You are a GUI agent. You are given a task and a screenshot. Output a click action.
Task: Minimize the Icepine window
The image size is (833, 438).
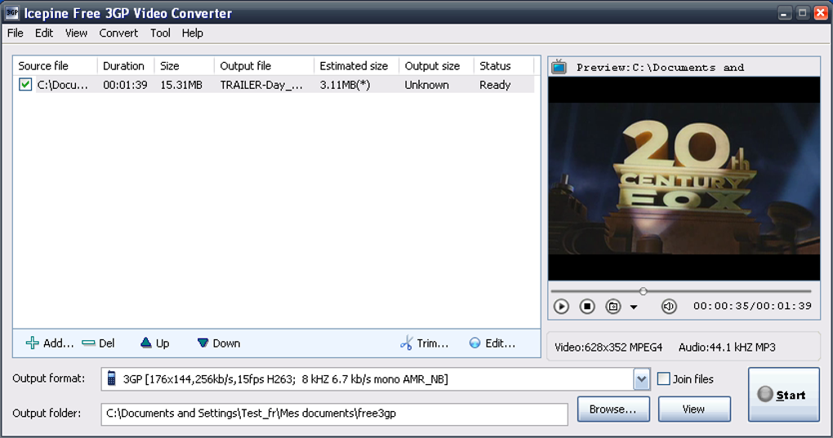click(x=785, y=13)
